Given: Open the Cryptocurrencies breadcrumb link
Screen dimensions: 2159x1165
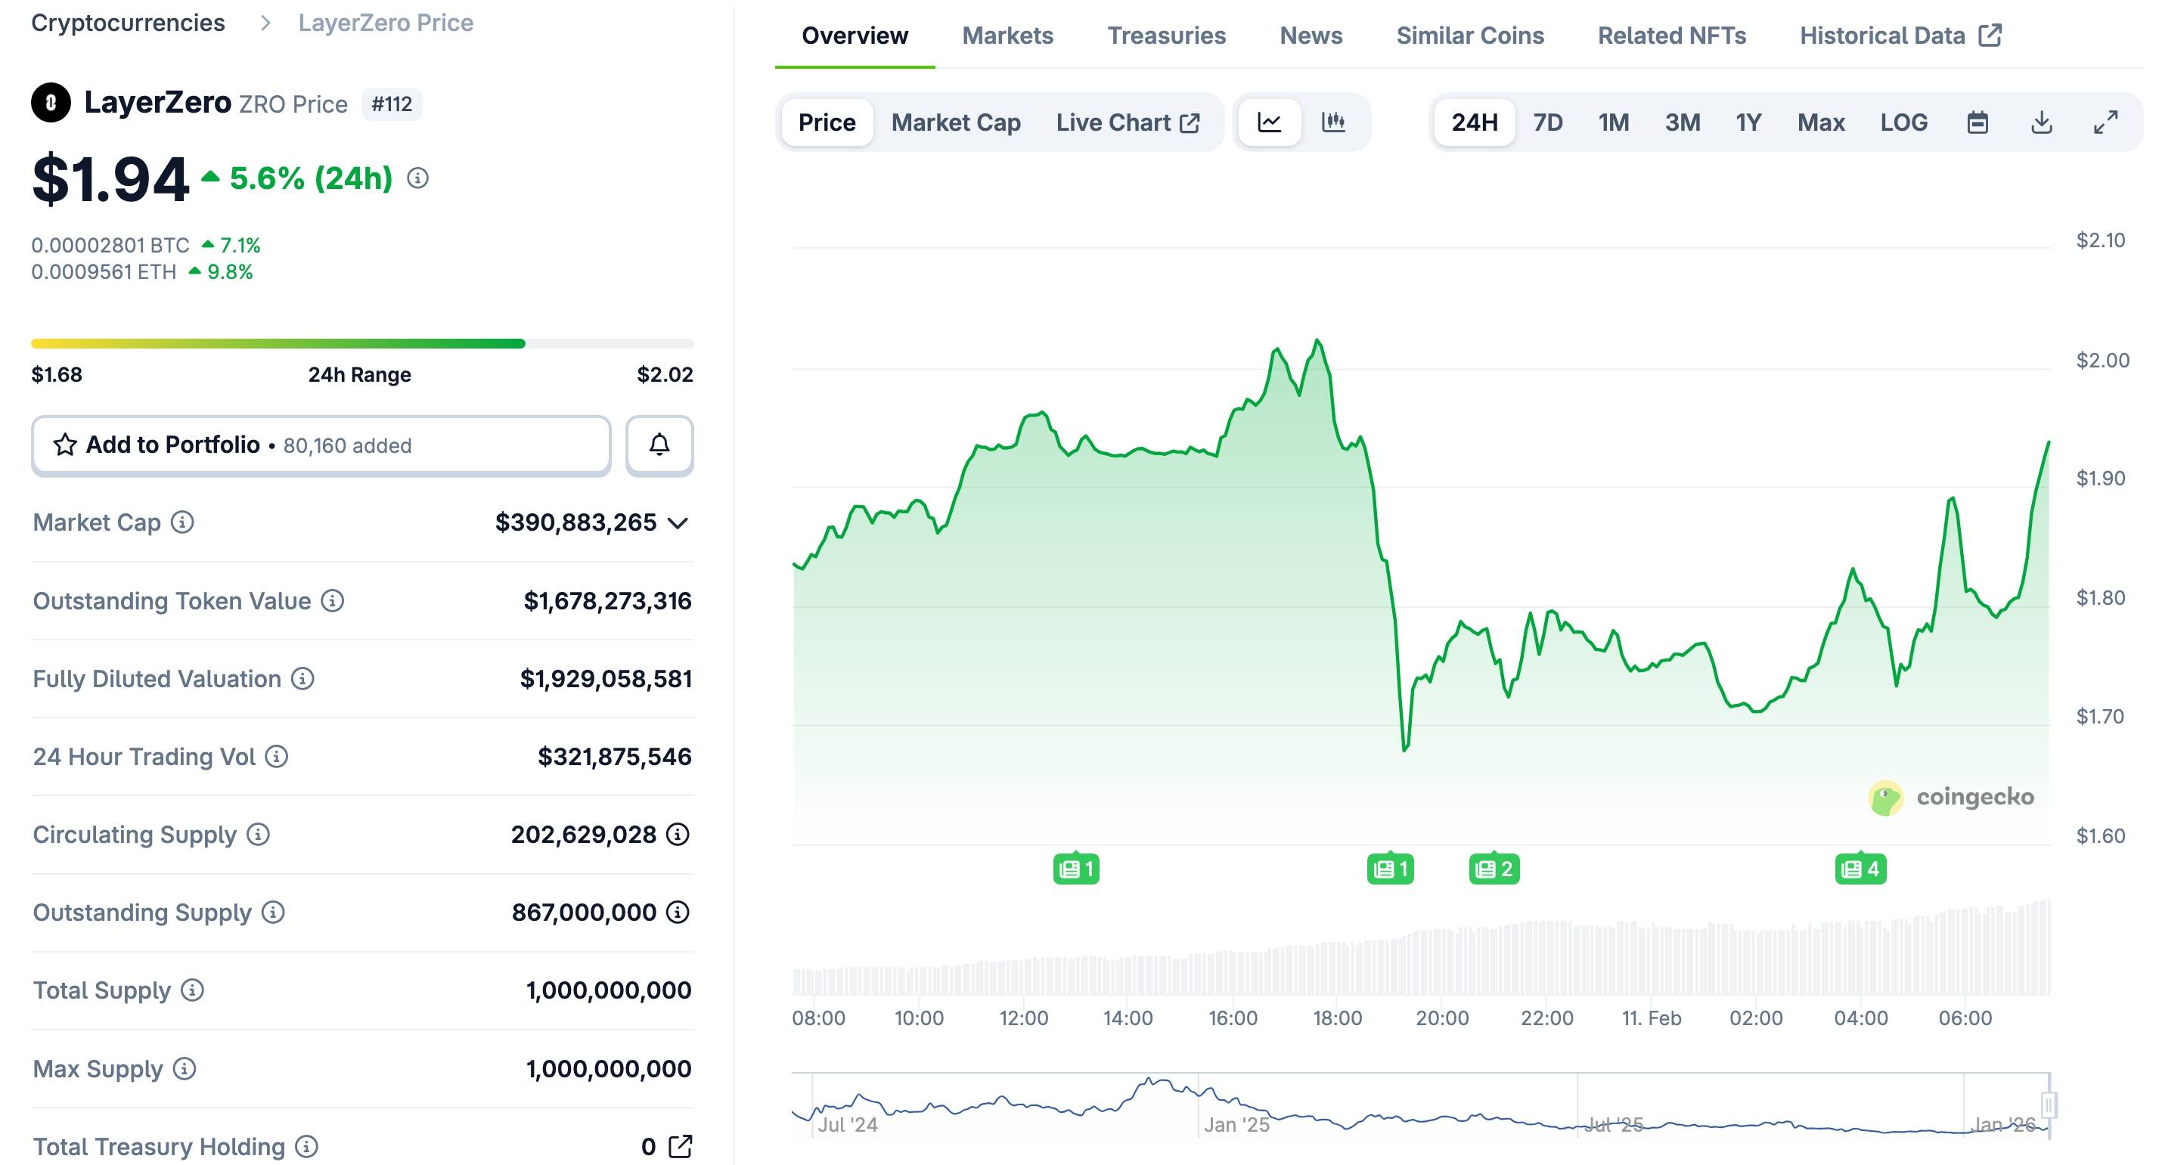Looking at the screenshot, I should point(127,23).
